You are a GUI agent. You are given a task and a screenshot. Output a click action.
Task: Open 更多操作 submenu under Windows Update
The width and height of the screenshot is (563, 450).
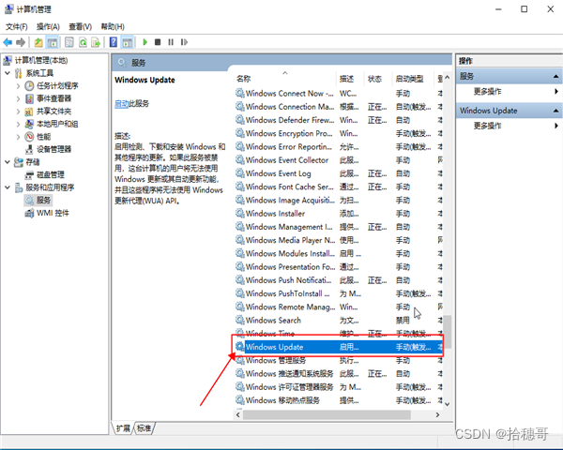pyautogui.click(x=487, y=126)
